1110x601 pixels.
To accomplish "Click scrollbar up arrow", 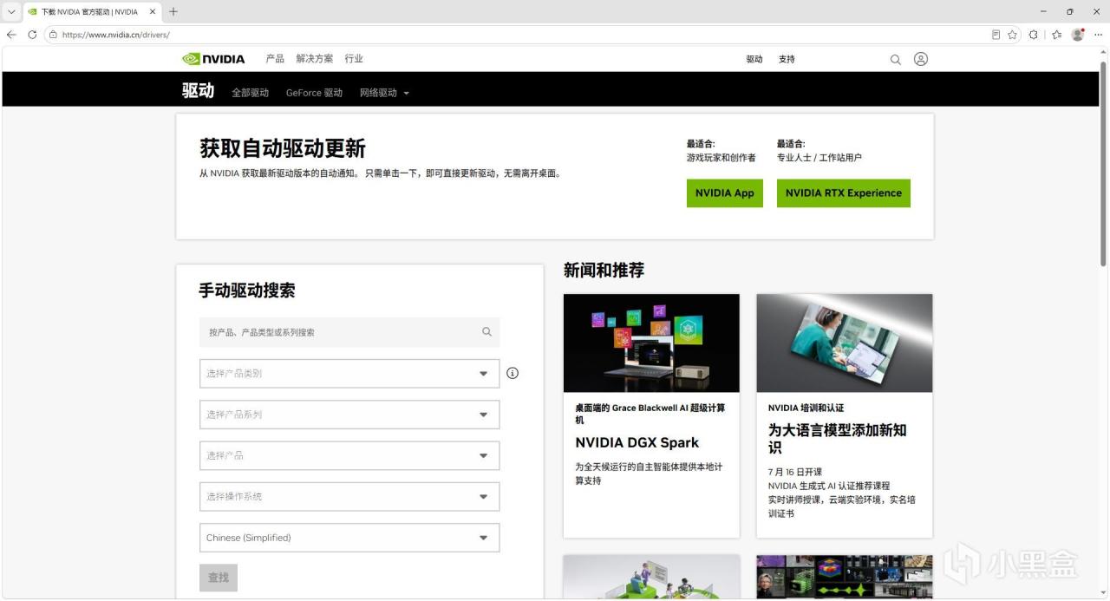I will pos(1103,53).
